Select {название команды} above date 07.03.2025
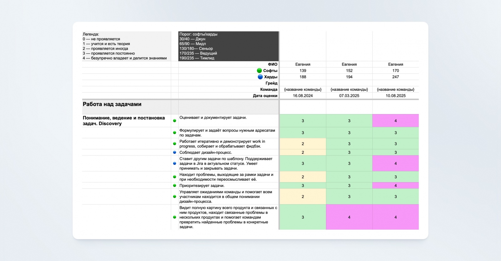The width and height of the screenshot is (501, 261). [x=349, y=89]
